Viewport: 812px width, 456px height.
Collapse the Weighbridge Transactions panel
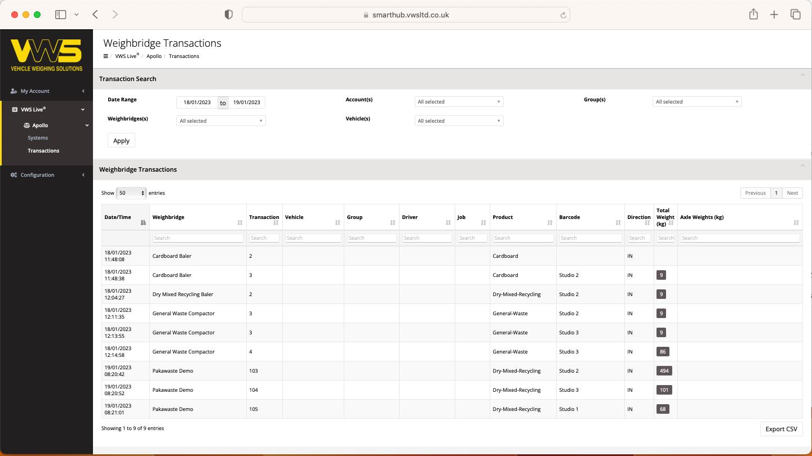pos(802,166)
